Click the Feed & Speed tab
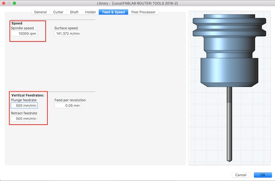The image size is (275, 181). [114, 12]
